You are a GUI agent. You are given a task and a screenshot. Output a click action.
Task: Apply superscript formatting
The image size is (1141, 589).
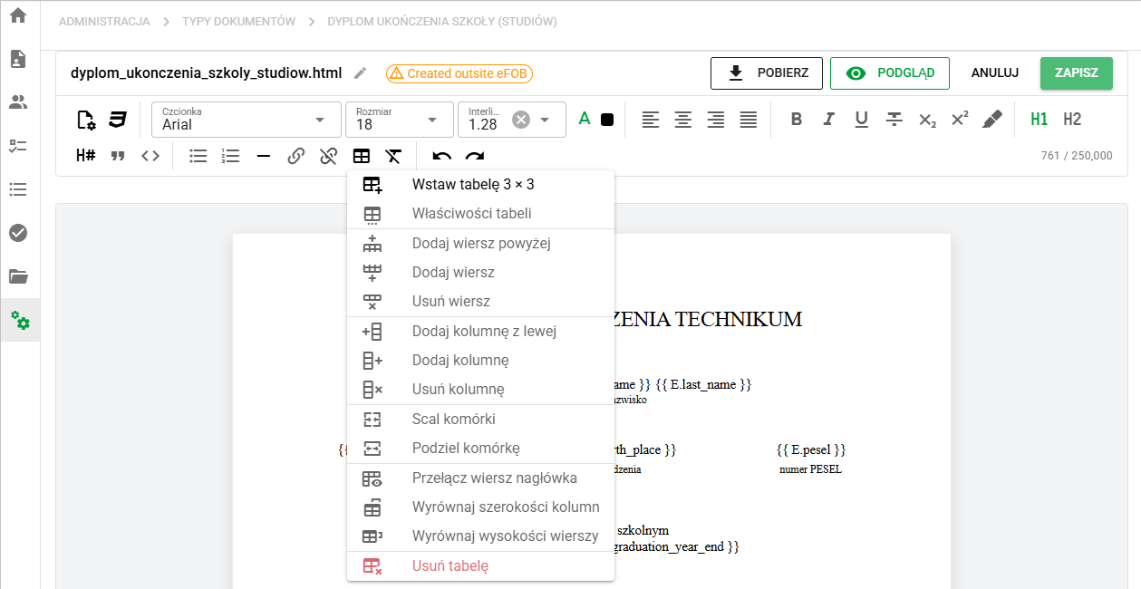(x=960, y=120)
